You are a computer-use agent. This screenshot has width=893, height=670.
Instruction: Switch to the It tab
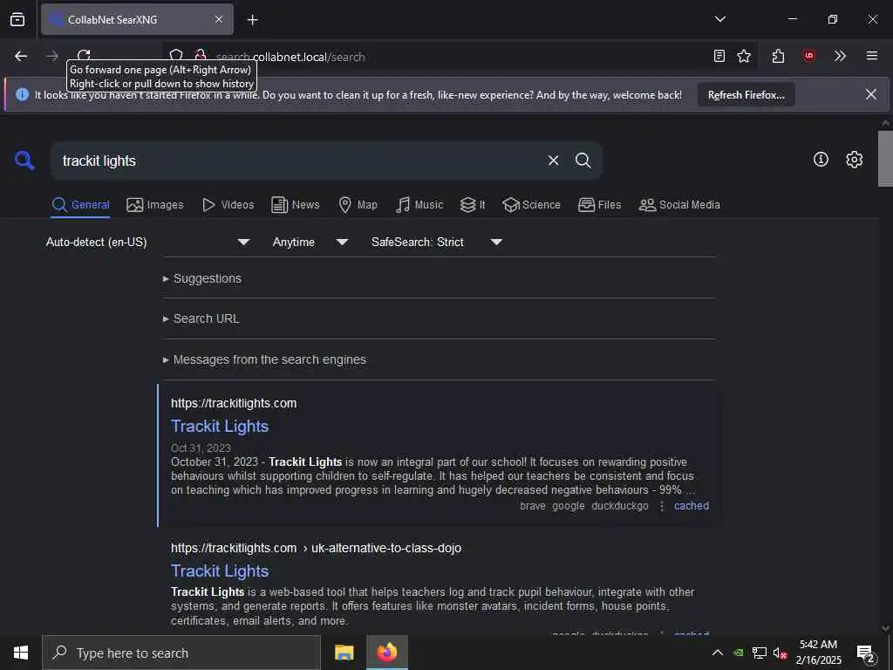473,205
